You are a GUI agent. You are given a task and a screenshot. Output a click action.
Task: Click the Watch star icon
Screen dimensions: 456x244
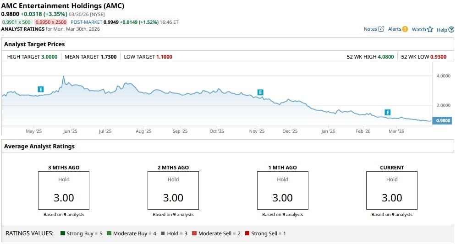pos(430,29)
